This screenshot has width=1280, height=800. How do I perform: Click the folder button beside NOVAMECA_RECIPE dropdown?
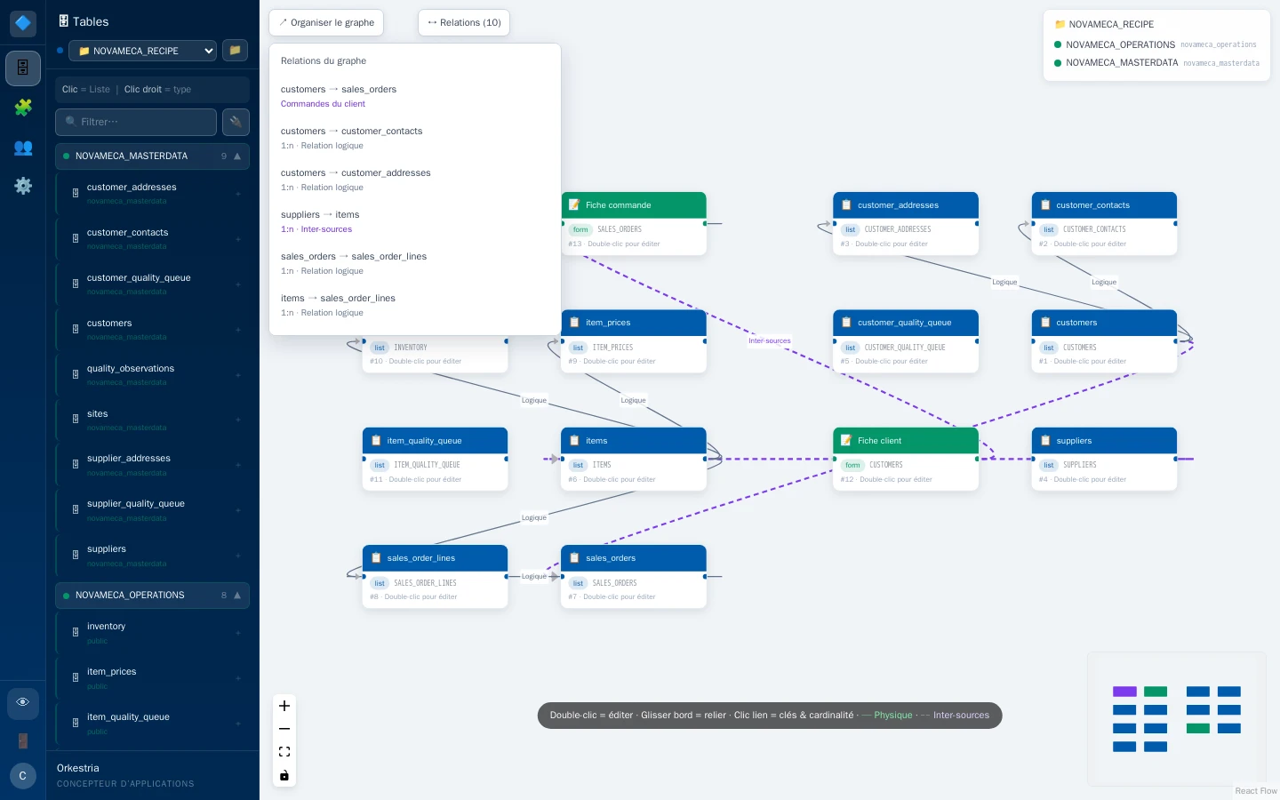click(235, 51)
